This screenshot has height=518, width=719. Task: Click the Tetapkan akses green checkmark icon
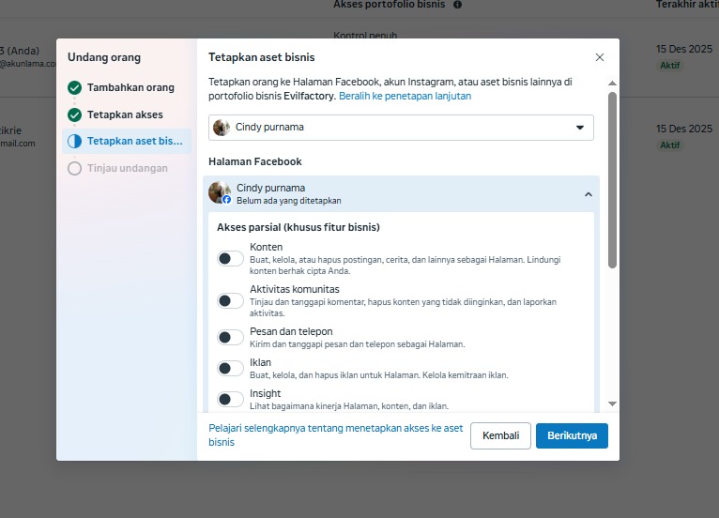coord(75,115)
